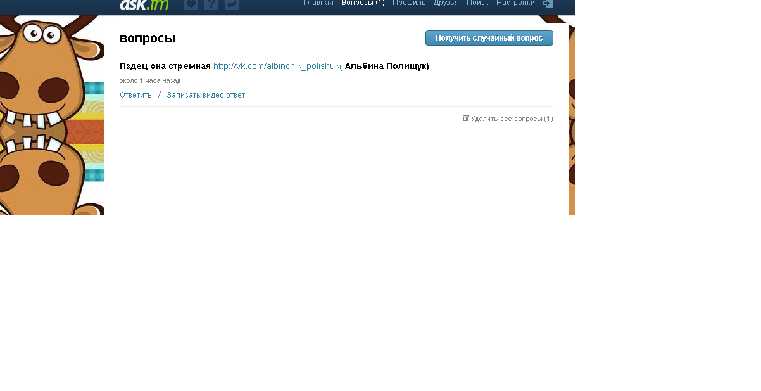
Task: Open the vk.com/albinchik_polishuk link
Action: tap(278, 66)
